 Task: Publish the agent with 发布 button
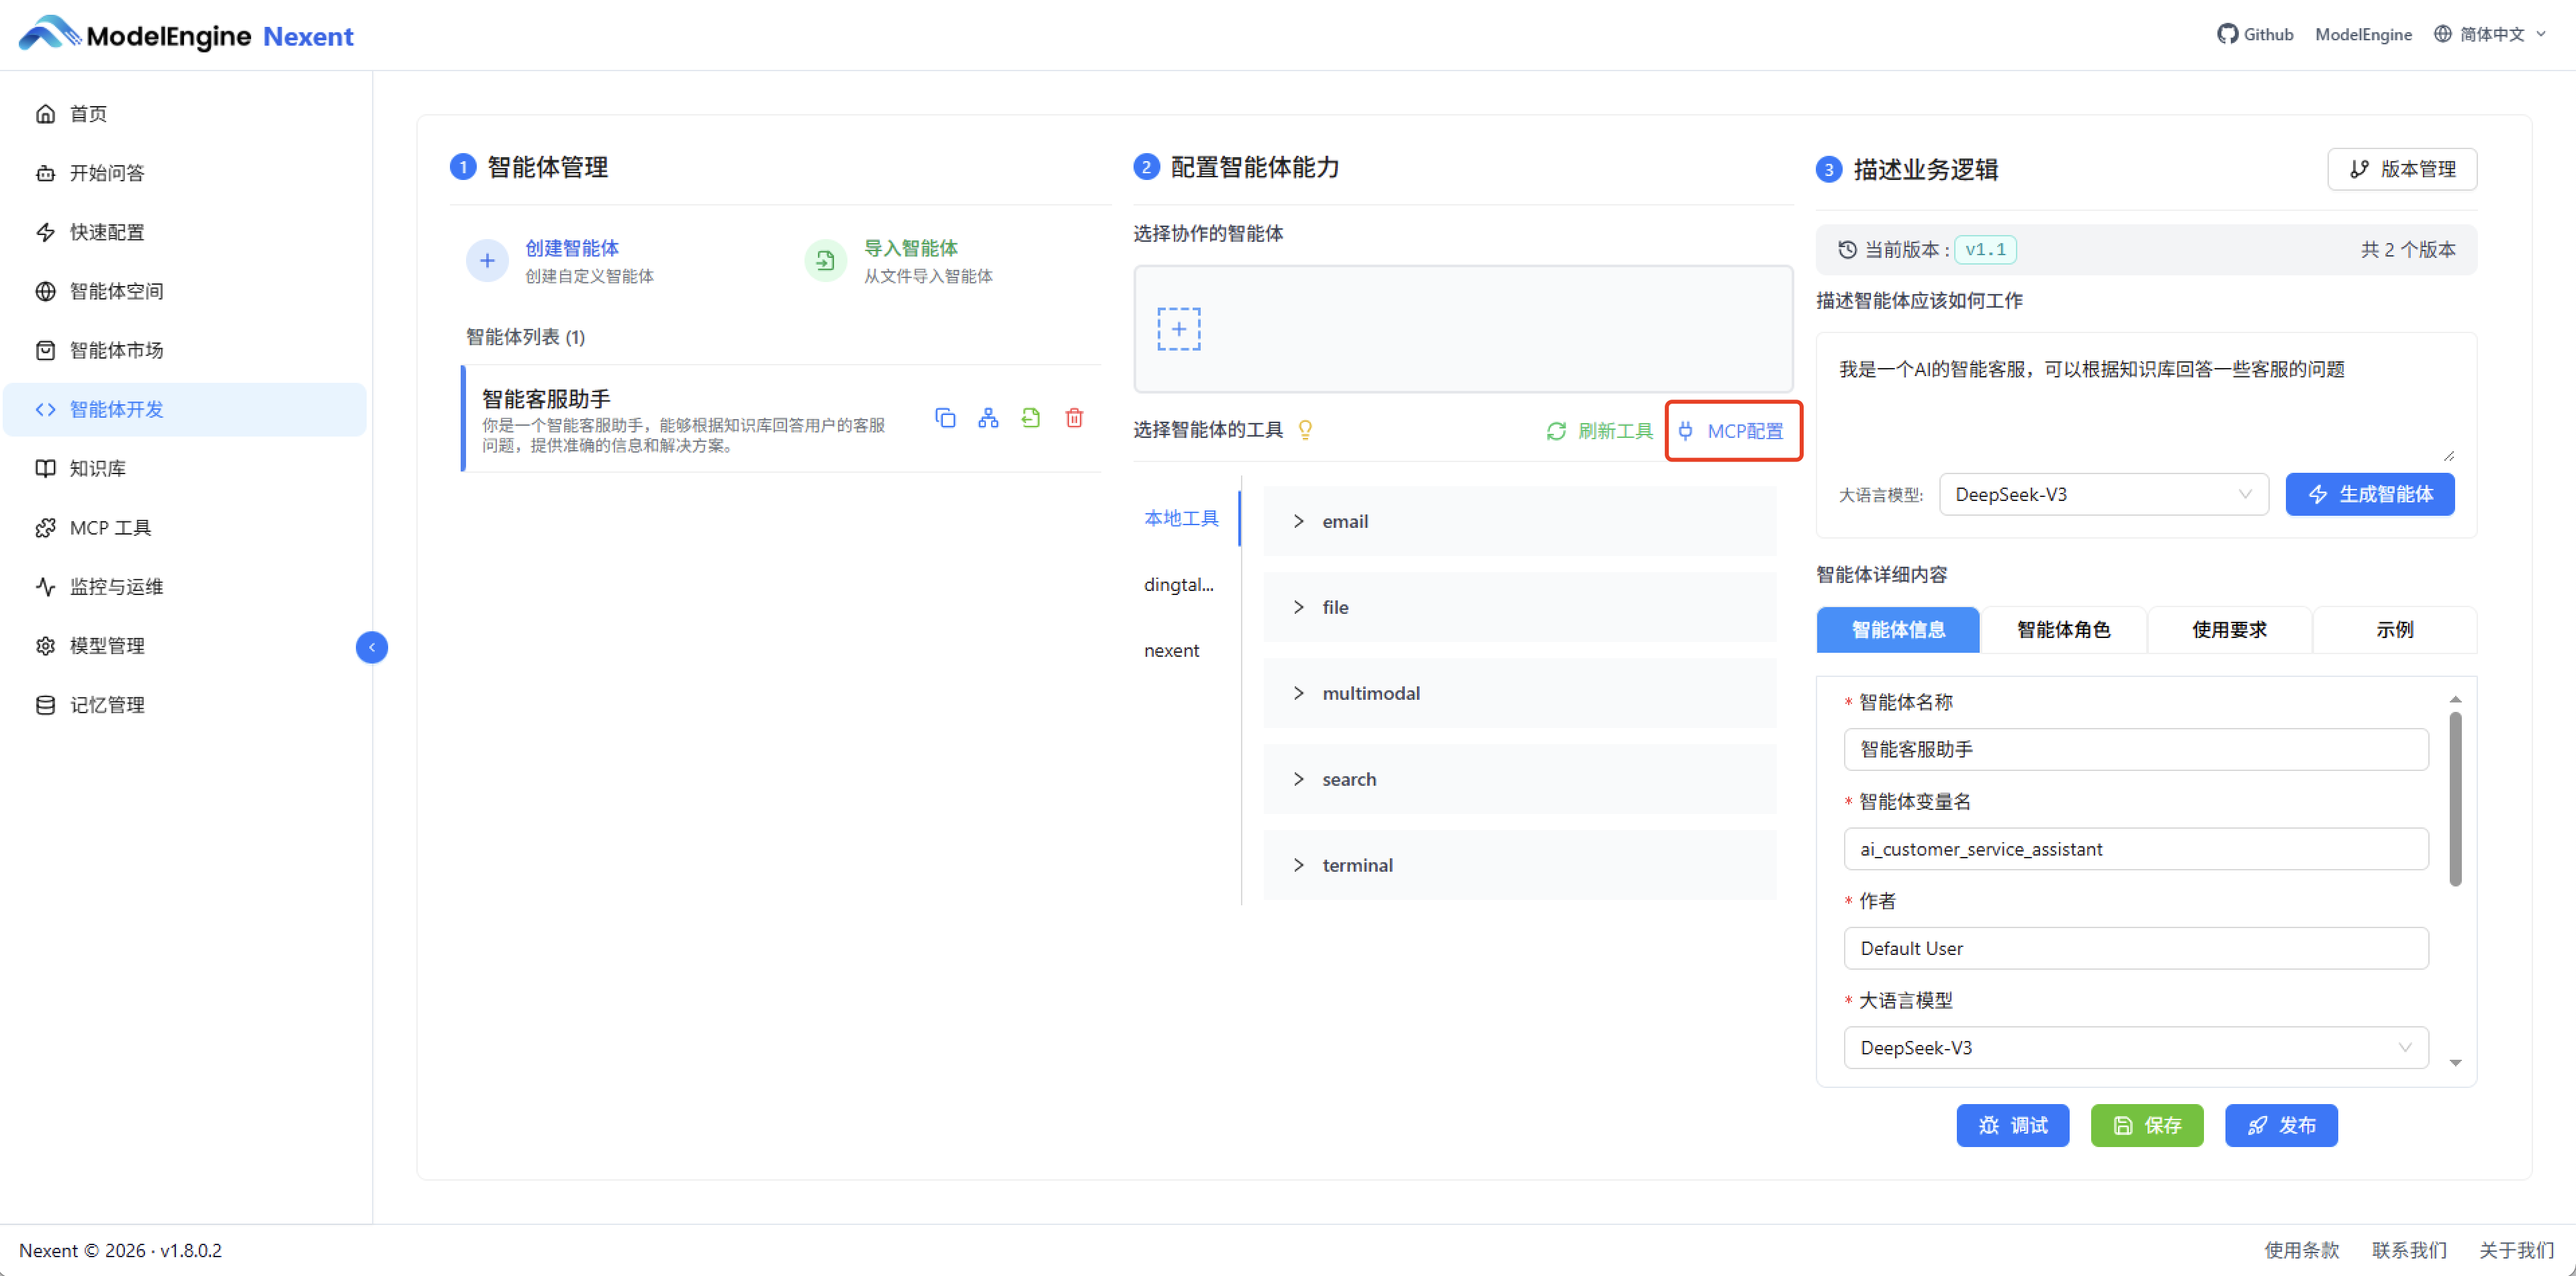[2281, 1125]
